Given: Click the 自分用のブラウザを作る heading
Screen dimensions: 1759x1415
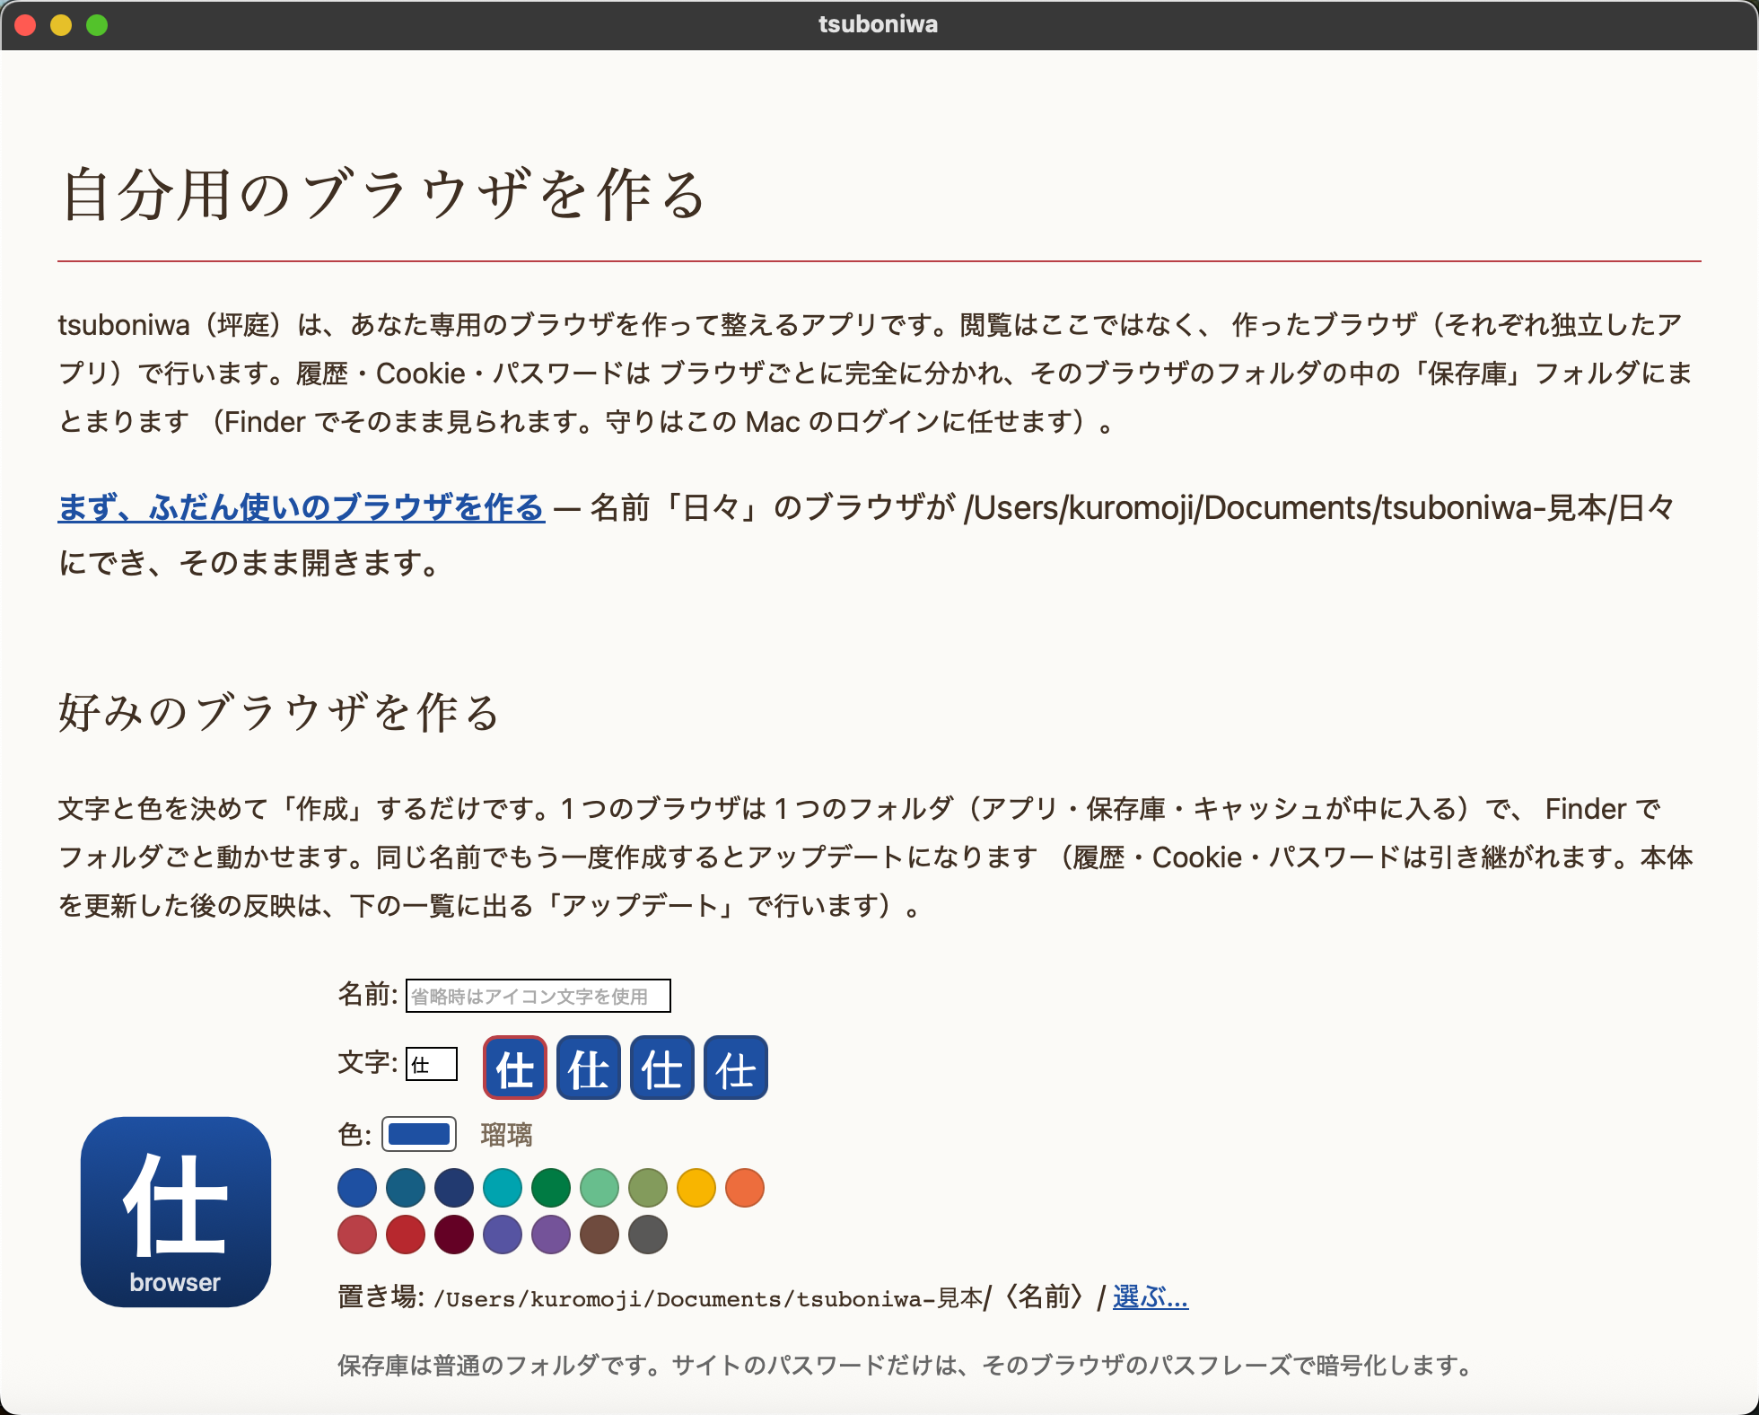Looking at the screenshot, I should 384,195.
